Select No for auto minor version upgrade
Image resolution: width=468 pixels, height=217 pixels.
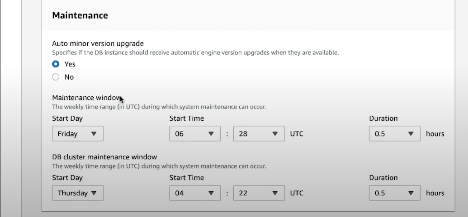pos(56,77)
